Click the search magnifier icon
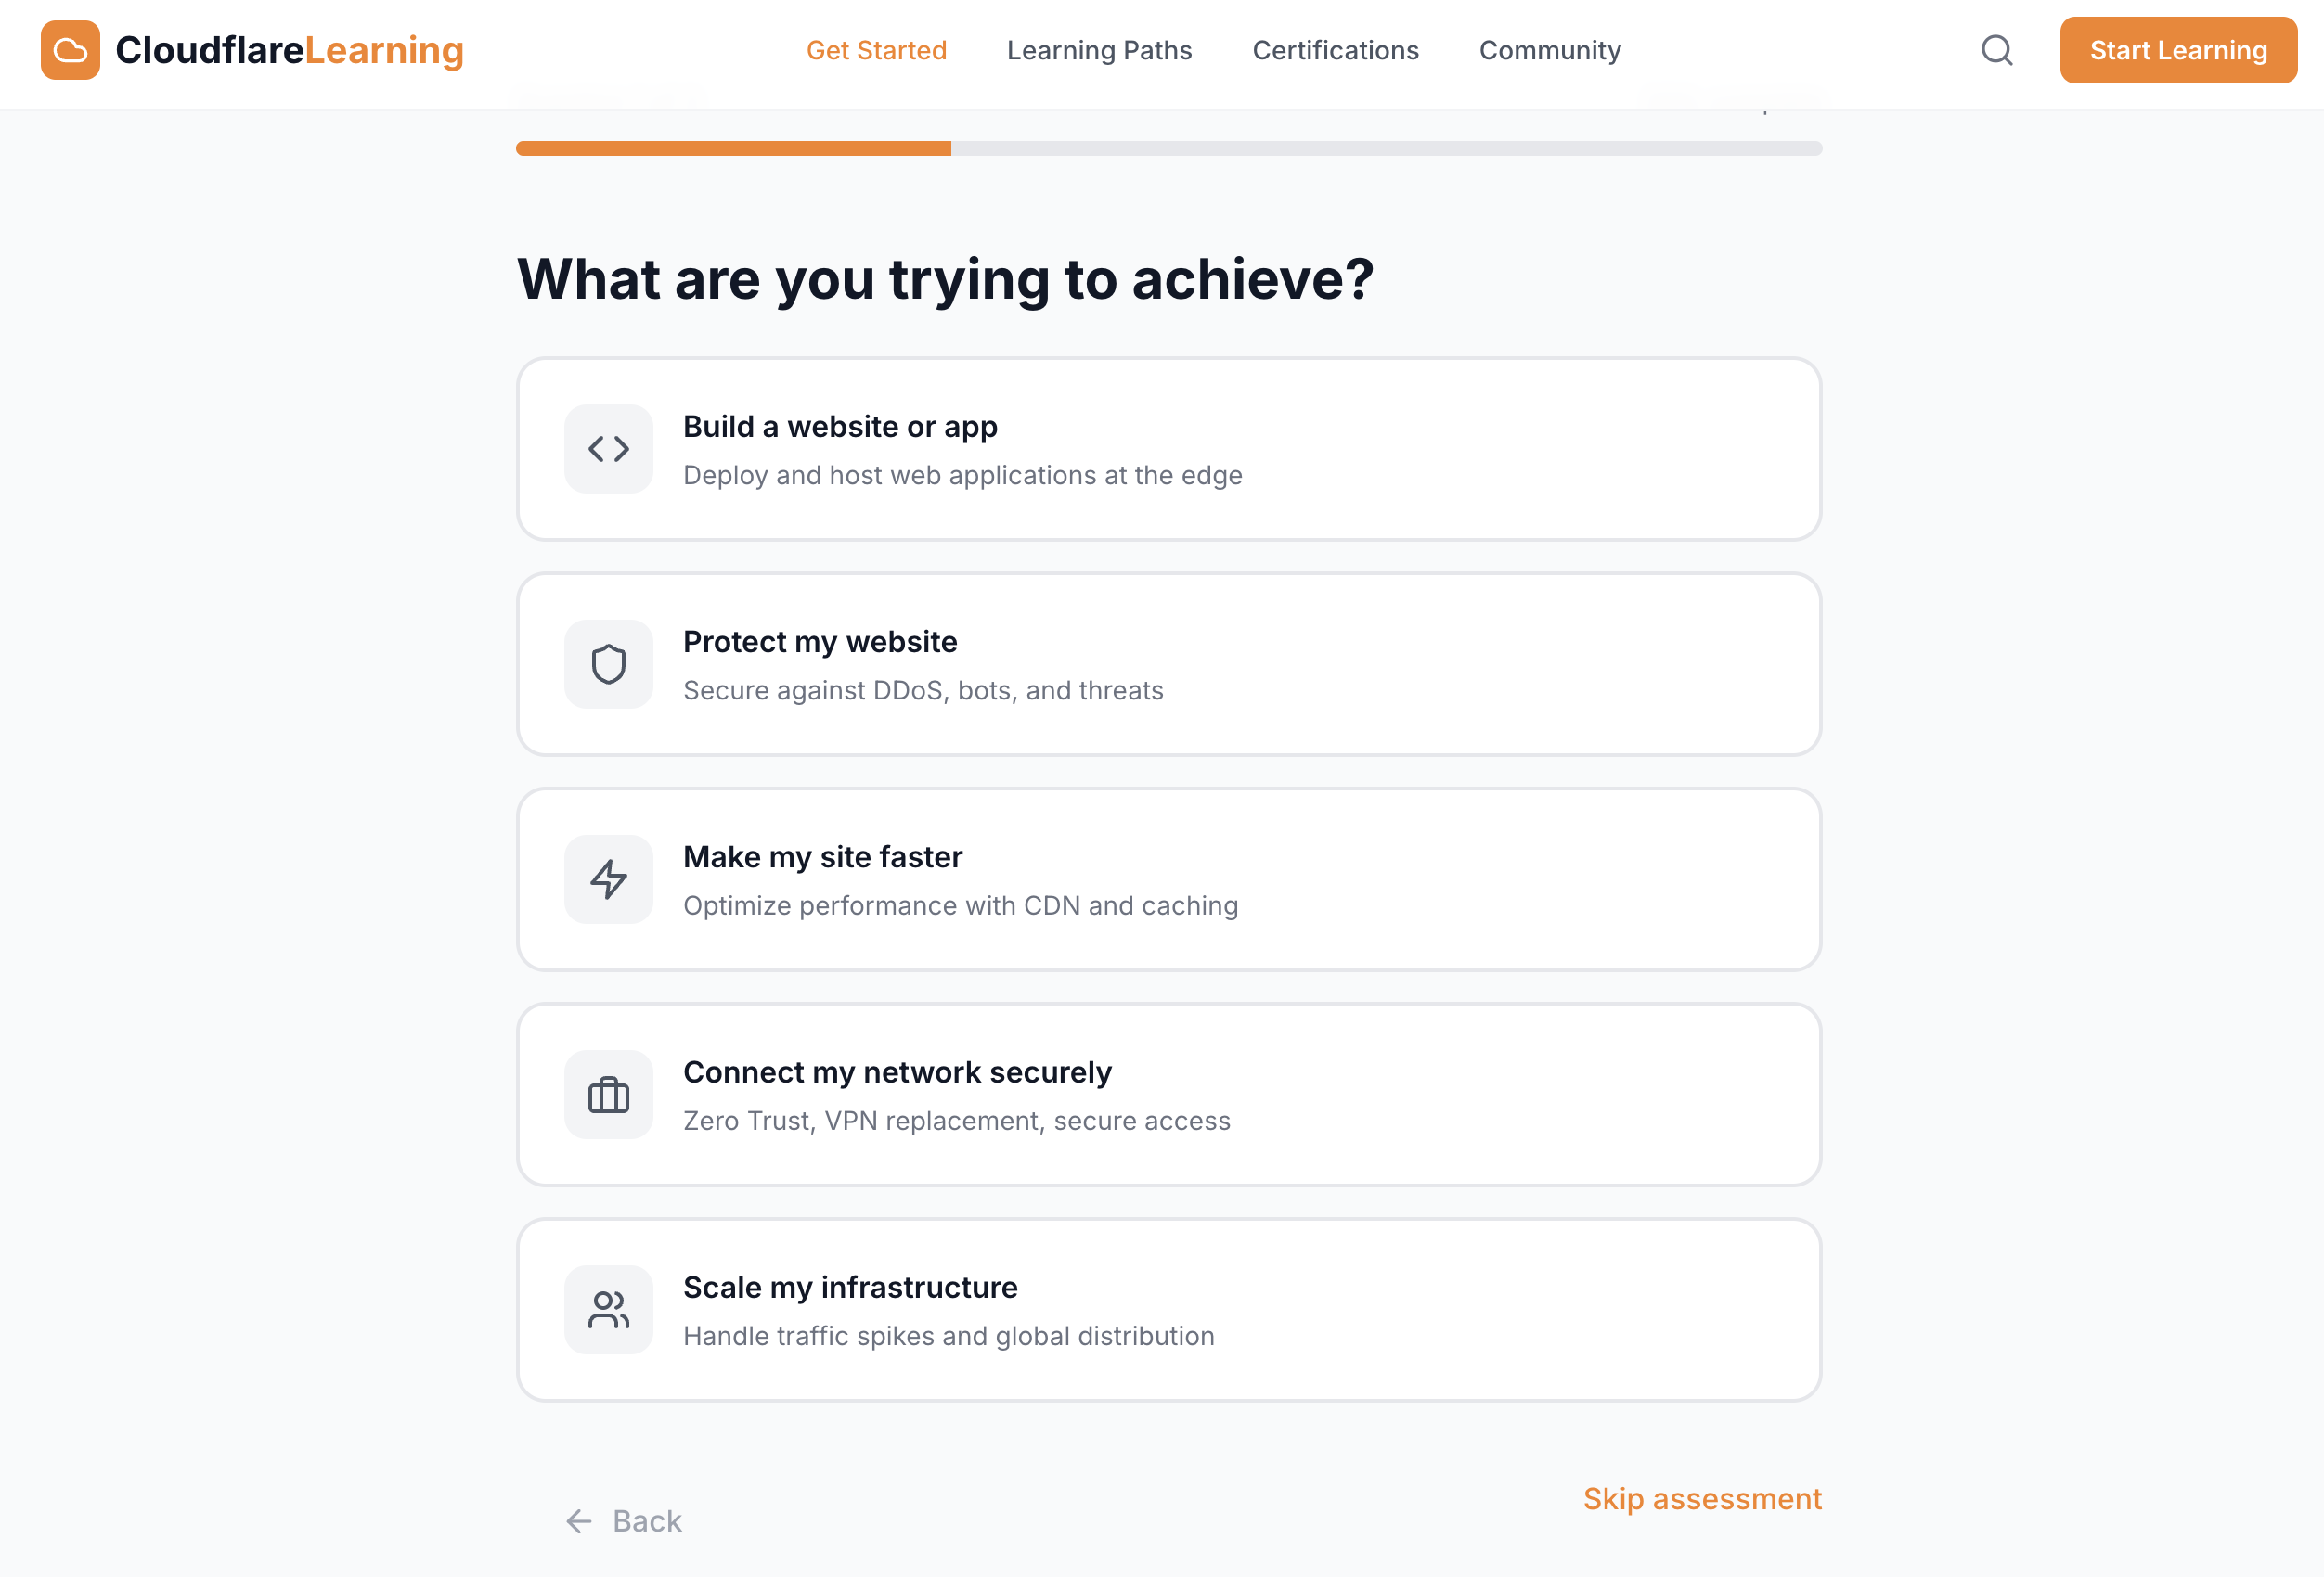Screen dimensions: 2324x1577 coord(1996,50)
